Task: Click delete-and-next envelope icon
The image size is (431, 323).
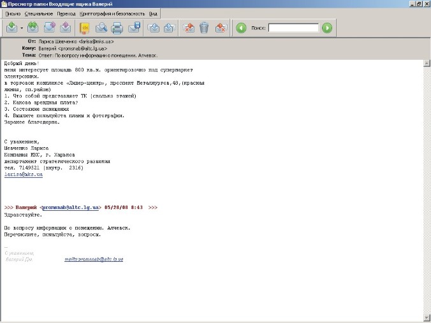Action: pyautogui.click(x=221, y=28)
